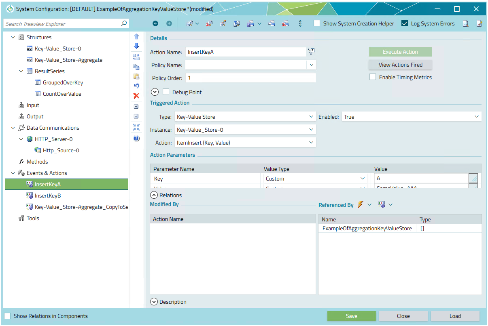Image resolution: width=488 pixels, height=326 pixels.
Task: Click the Policy Order input field
Action: (x=250, y=78)
